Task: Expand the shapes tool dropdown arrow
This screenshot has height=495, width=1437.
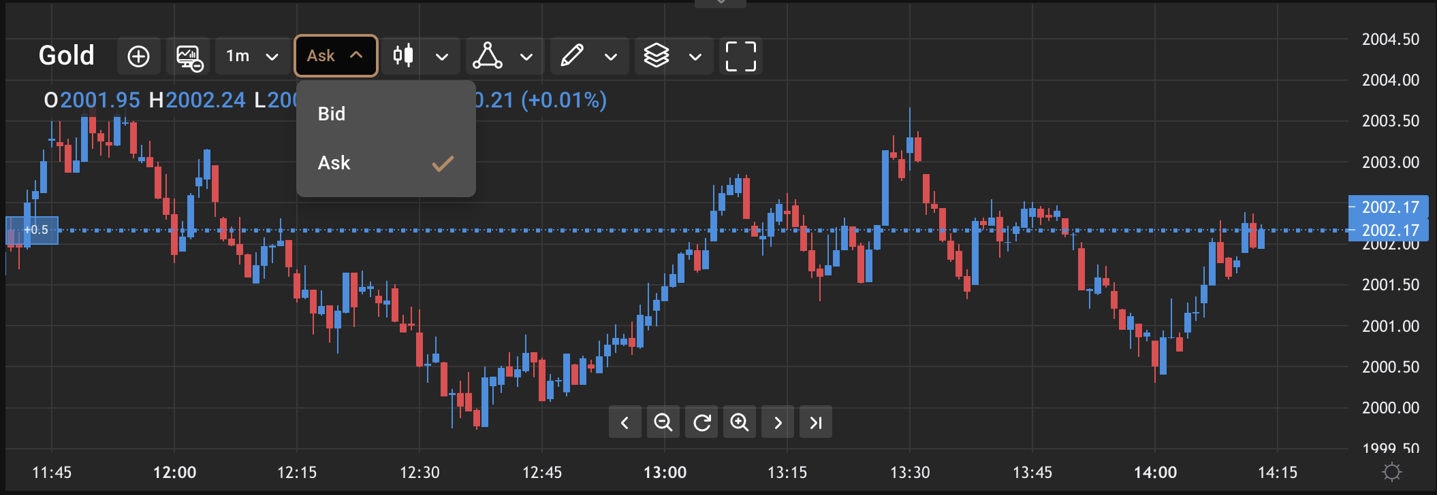Action: point(526,56)
